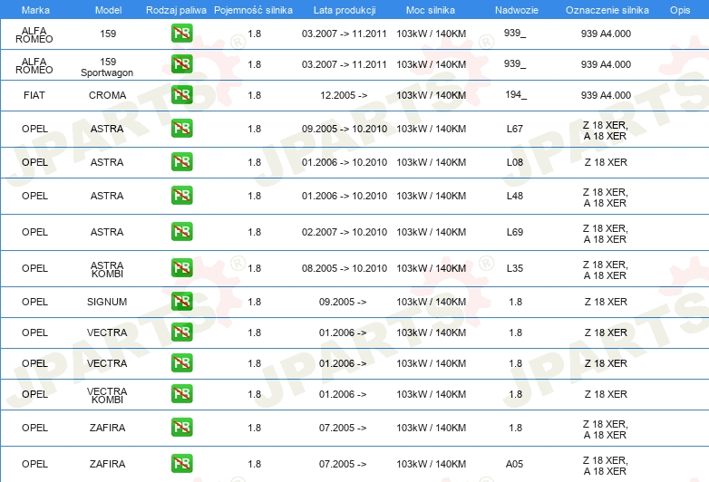Click '103kW / 140KM' in the Fiat Croma row

point(432,95)
